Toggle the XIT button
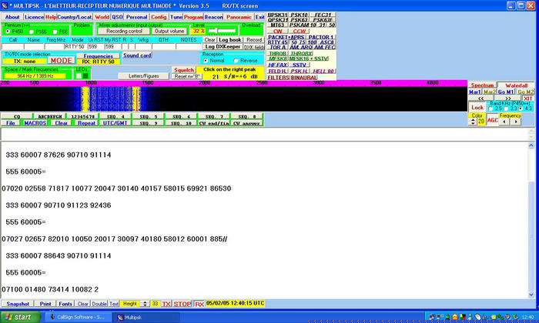Image resolution: width=539 pixels, height=323 pixels. pos(527,98)
